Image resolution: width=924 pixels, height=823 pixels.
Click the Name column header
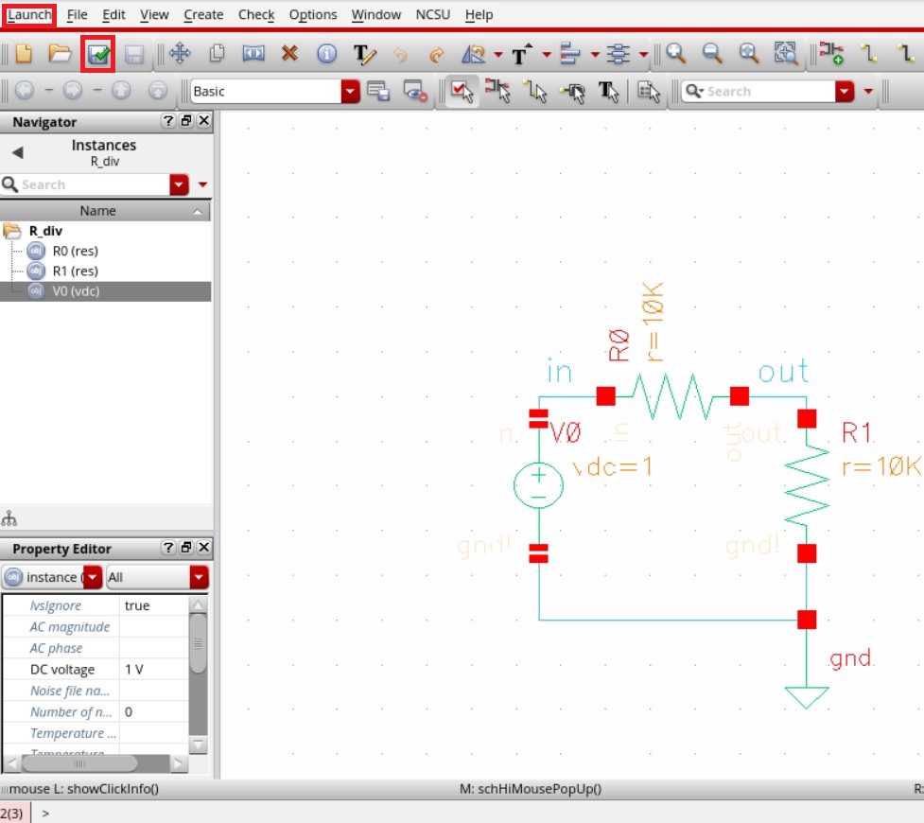(98, 211)
